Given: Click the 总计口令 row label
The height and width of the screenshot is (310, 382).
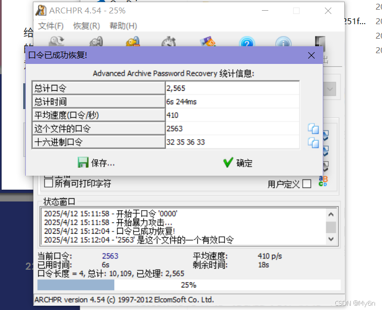Looking at the screenshot, I should [x=99, y=88].
